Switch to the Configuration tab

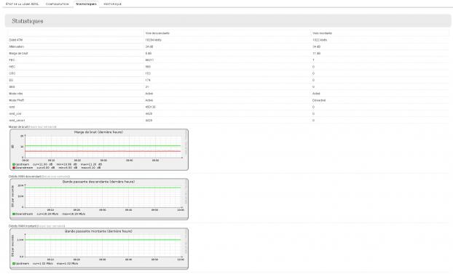pyautogui.click(x=58, y=4)
